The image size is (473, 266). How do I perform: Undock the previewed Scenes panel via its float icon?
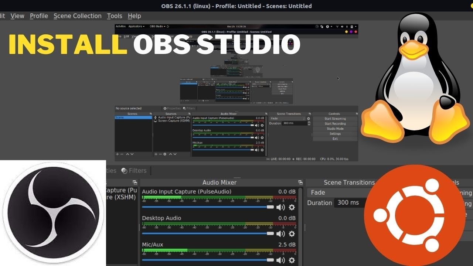151,114
